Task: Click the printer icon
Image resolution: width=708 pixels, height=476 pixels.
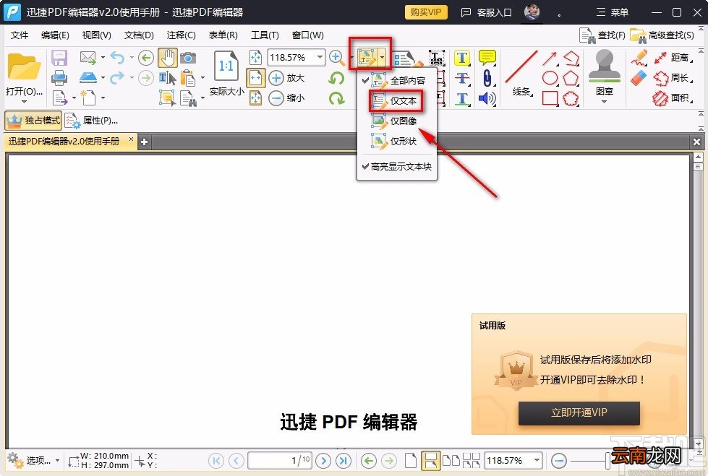Action: [59, 78]
